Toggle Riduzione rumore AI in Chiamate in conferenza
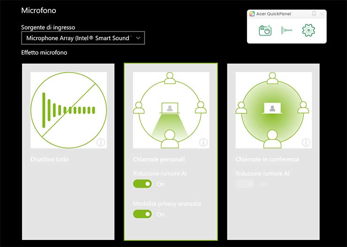 tap(245, 184)
